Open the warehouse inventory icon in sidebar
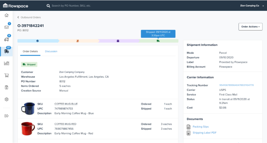Viewport: 267px width, 143px height. (x=6, y=63)
